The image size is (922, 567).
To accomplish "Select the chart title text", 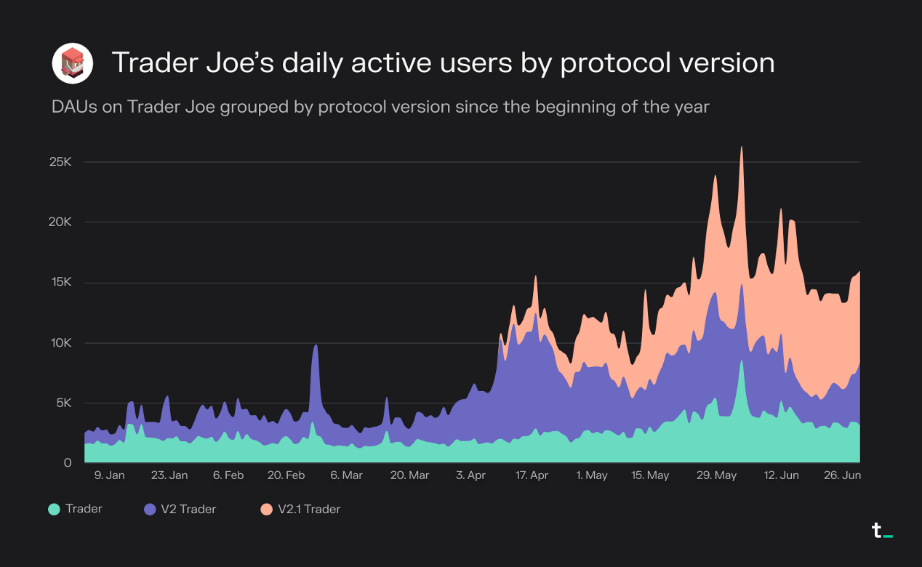I will click(443, 63).
